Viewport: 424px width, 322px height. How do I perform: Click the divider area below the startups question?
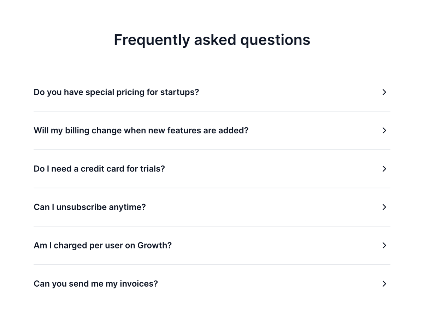click(x=212, y=111)
